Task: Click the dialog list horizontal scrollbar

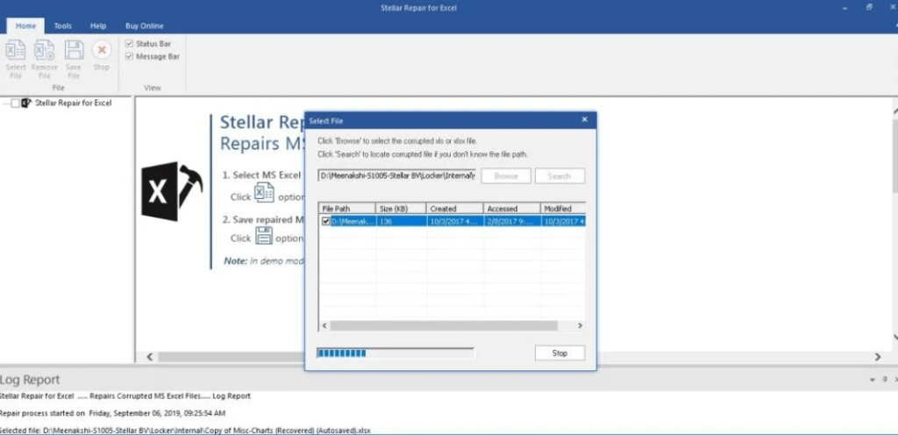Action: [x=444, y=325]
